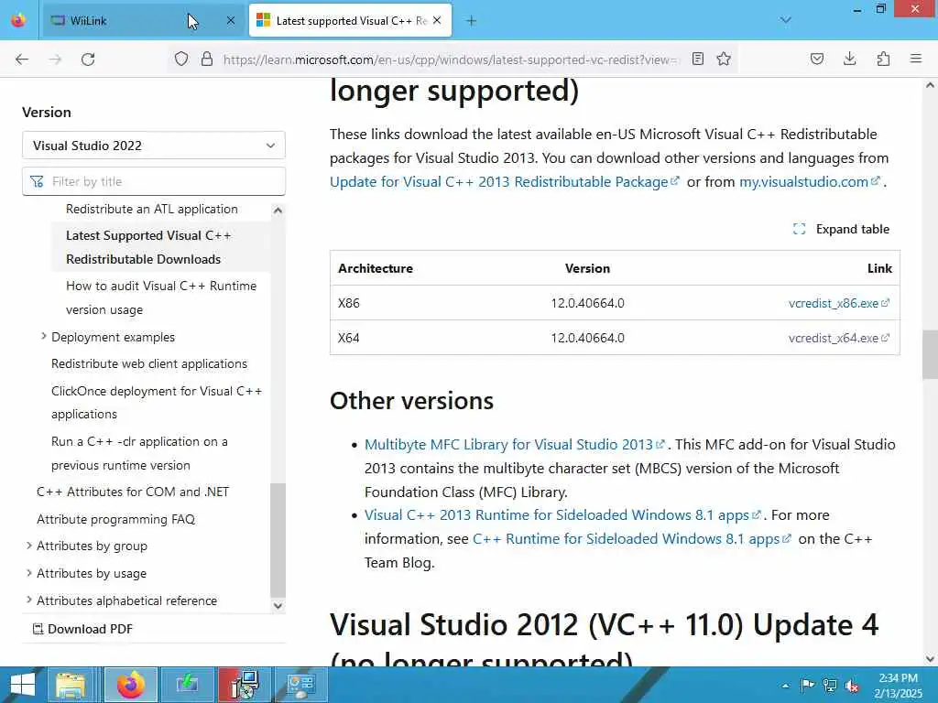Close the WiiLink tab
The width and height of the screenshot is (938, 703).
(230, 20)
